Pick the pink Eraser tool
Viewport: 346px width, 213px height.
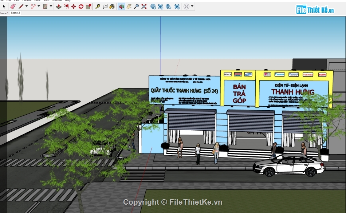pos(13,7)
